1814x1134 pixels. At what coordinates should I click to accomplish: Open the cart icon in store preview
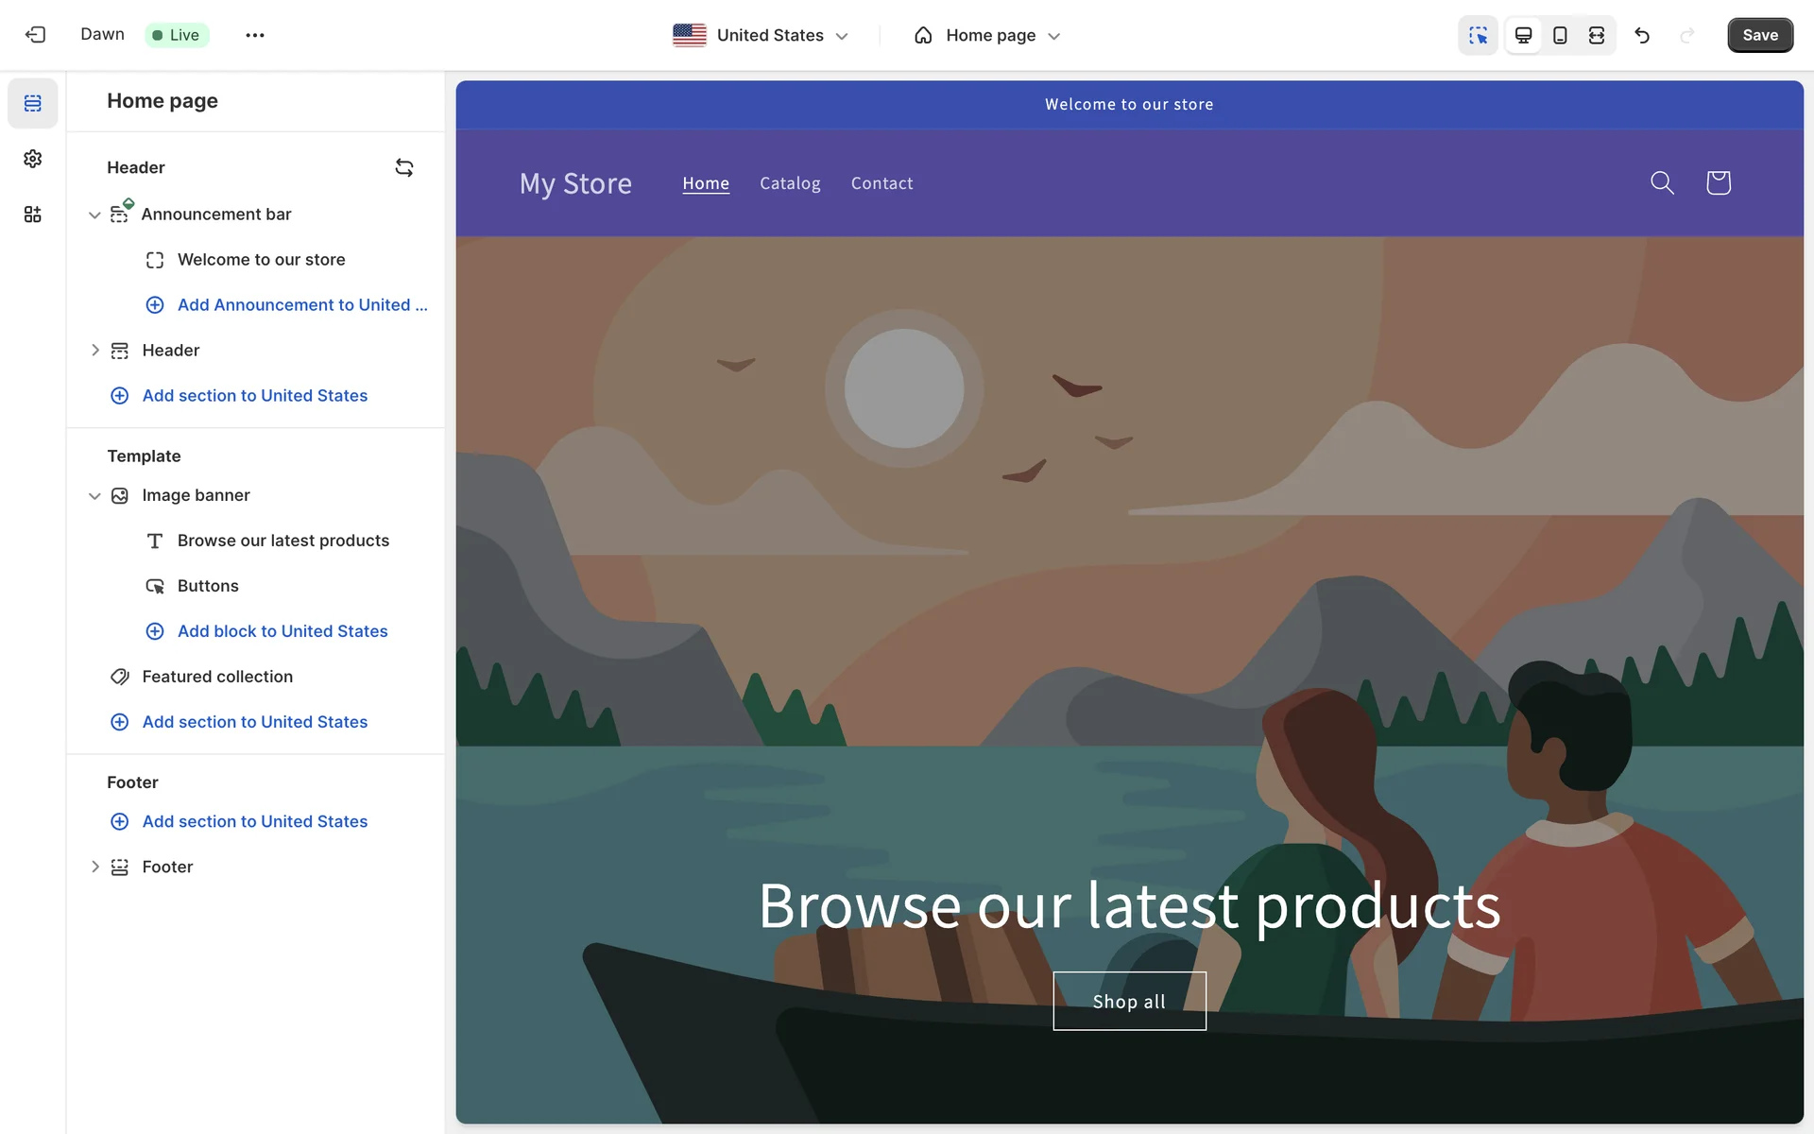(1718, 182)
